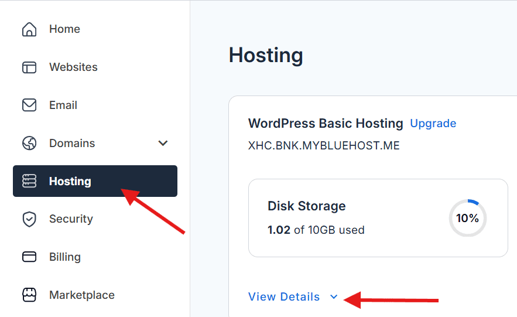517x317 pixels.
Task: Open View Details link
Action: pyautogui.click(x=284, y=297)
